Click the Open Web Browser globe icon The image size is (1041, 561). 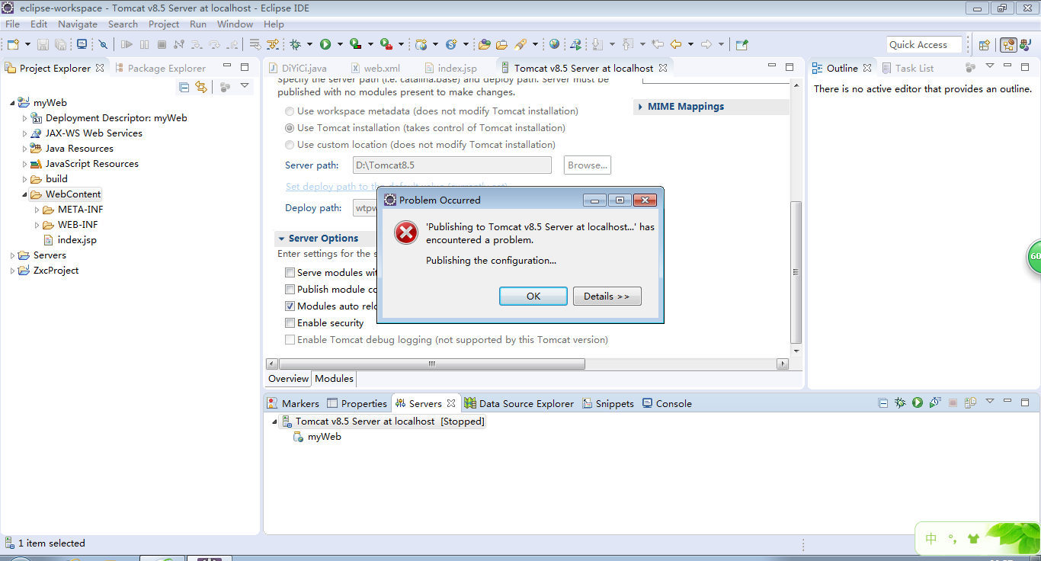point(554,45)
